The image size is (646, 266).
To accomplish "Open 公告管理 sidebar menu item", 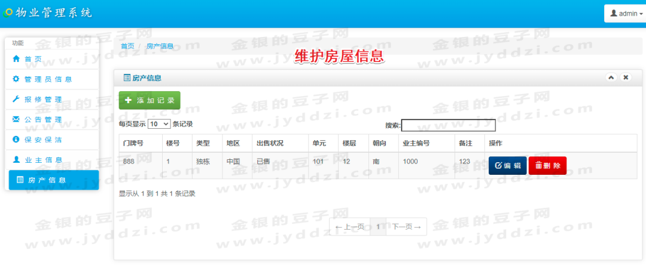I will [51, 119].
